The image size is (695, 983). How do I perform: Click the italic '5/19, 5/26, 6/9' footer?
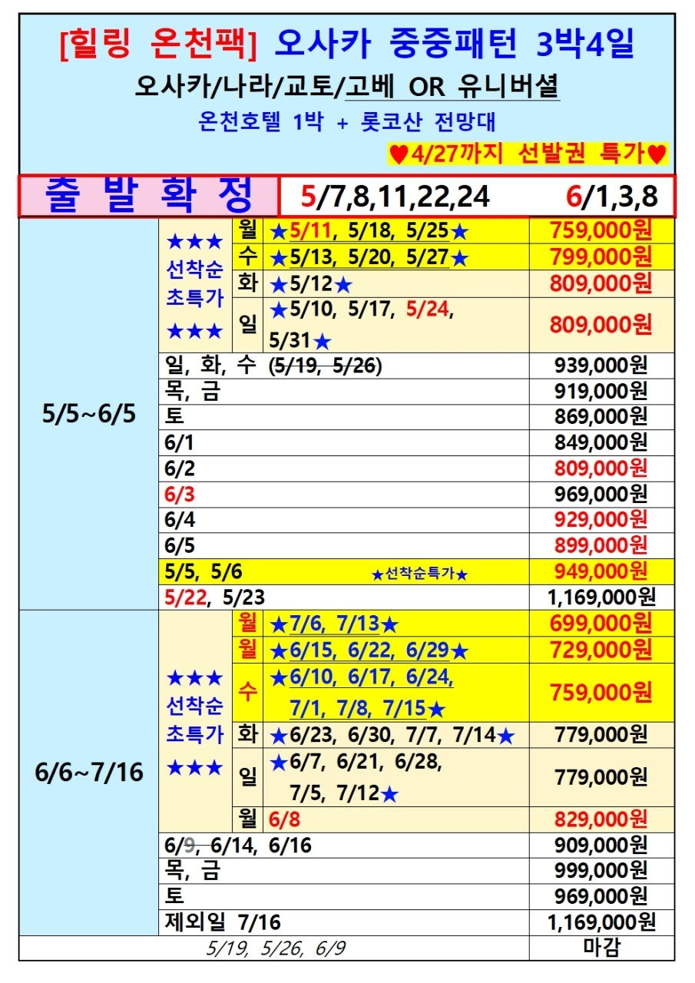tap(275, 948)
